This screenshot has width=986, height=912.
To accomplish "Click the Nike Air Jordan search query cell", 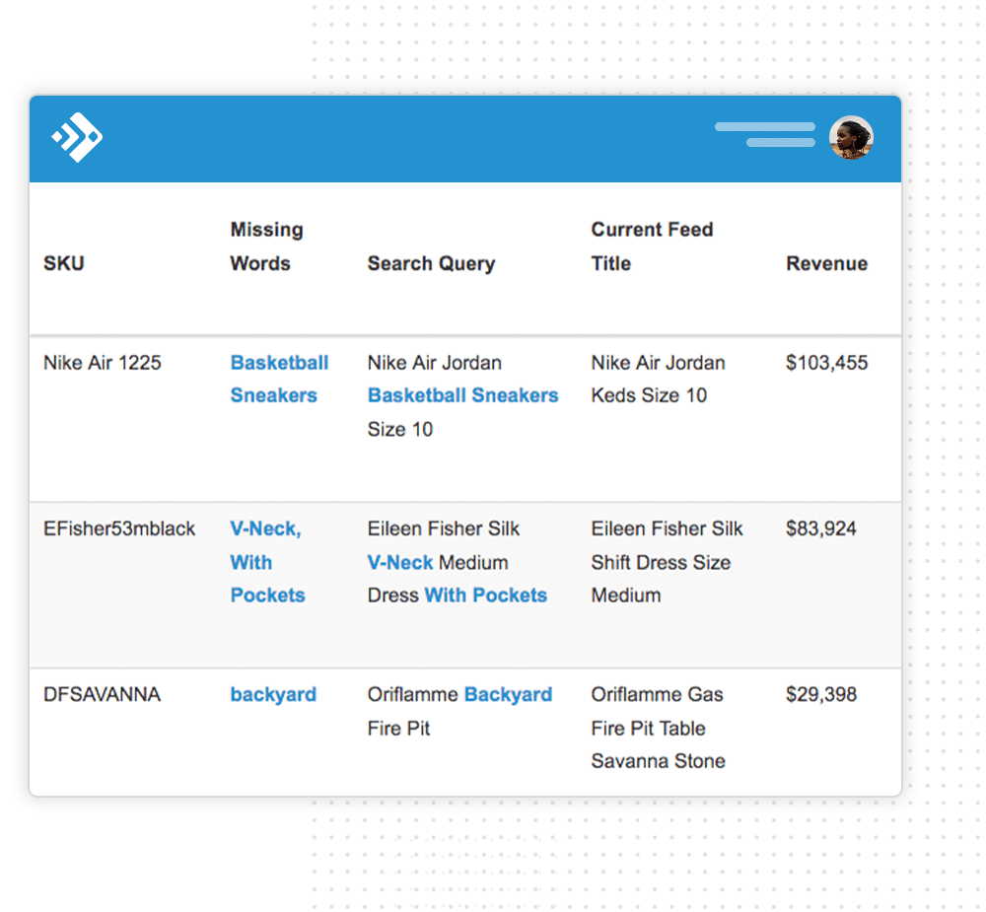I will click(x=462, y=396).
